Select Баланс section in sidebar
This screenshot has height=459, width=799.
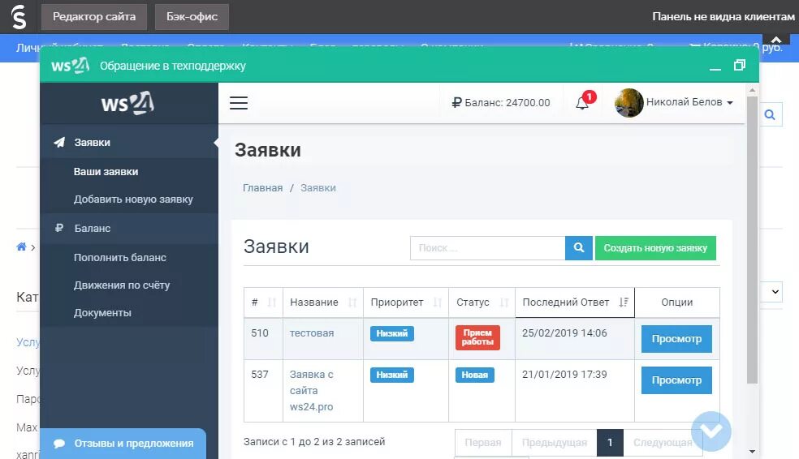[129, 229]
